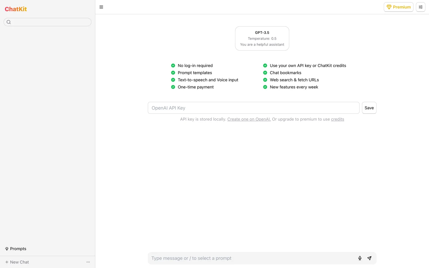Click the 'Prompt templates' text

tap(195, 73)
